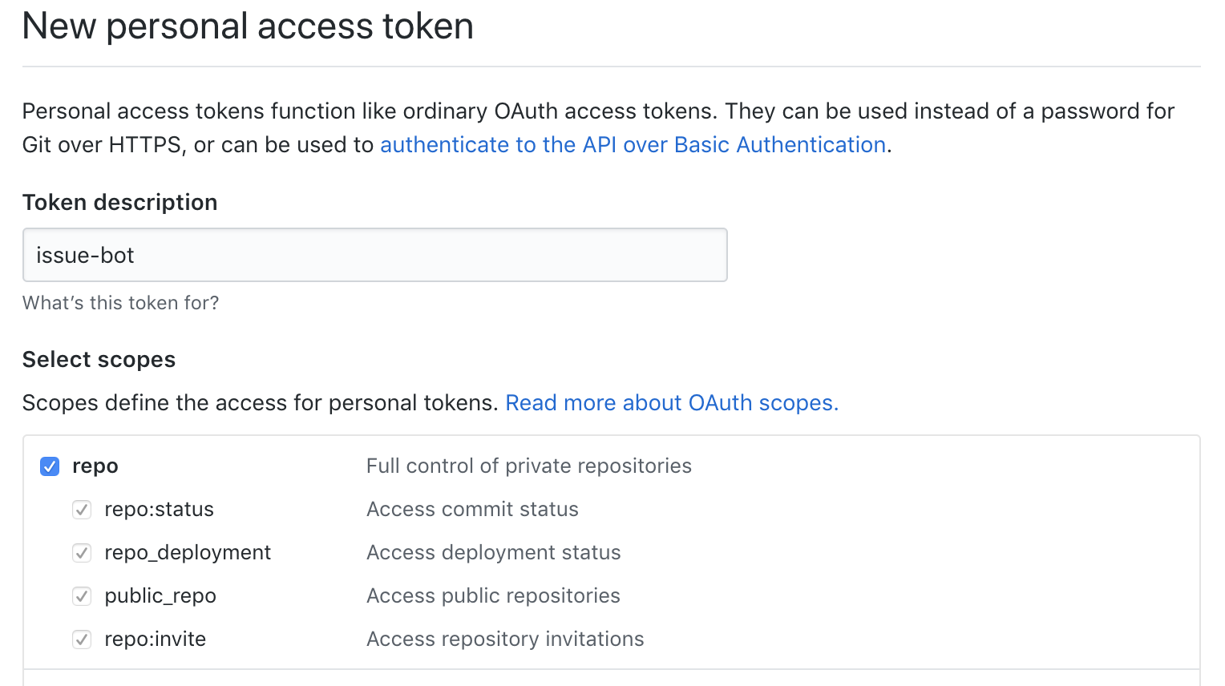Click the Token description field label
The image size is (1225, 686).
coord(119,202)
